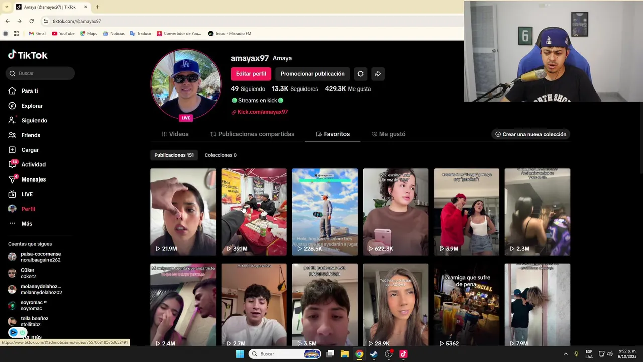Image resolution: width=643 pixels, height=362 pixels.
Task: Open Steam from the taskbar
Action: (374, 354)
